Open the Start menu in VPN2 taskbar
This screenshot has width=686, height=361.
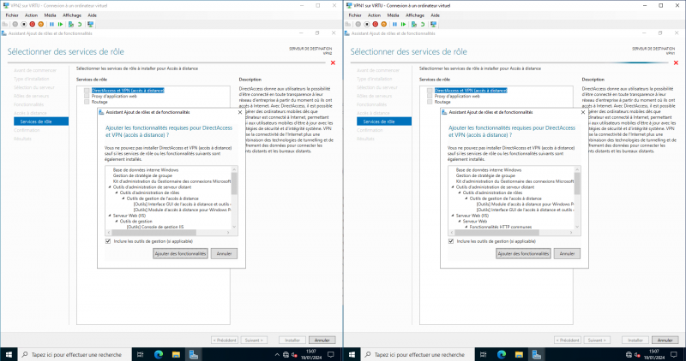click(x=9, y=354)
